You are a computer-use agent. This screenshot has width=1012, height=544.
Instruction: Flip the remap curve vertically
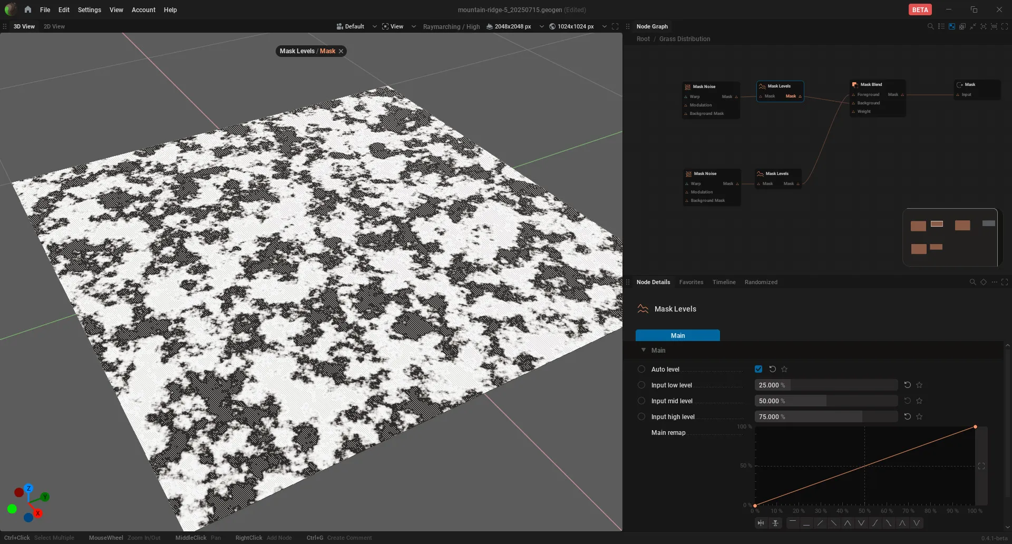click(775, 523)
